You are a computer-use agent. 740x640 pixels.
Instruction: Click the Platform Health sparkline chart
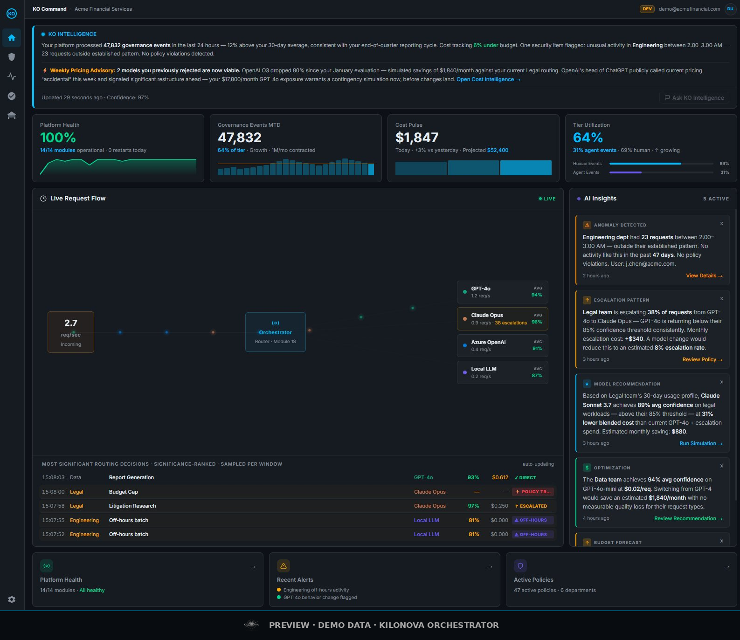pos(118,167)
